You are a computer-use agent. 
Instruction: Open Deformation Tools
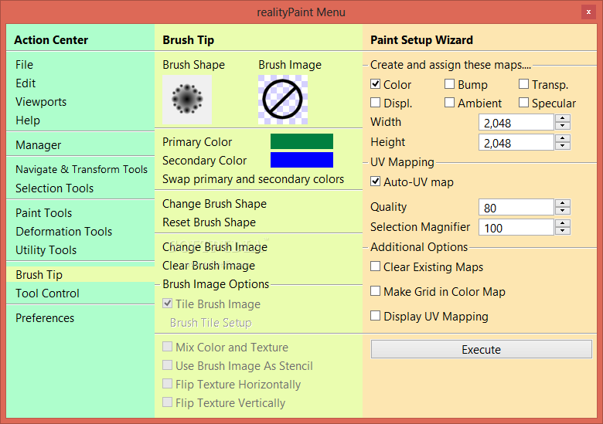click(x=63, y=231)
